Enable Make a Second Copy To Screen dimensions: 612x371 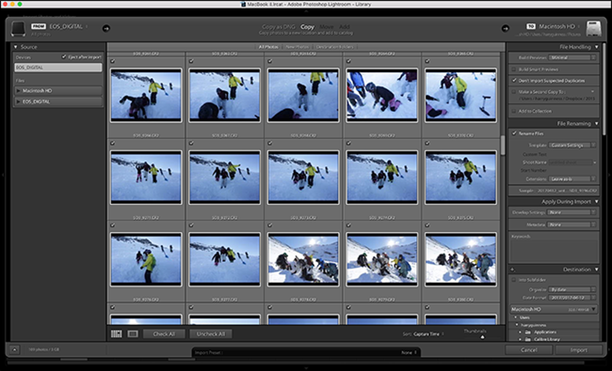point(513,92)
